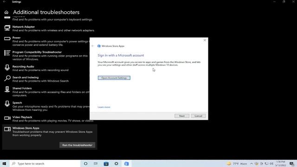Click 'Sign in with a Microsoft account' heading
The width and height of the screenshot is (297, 167).
pos(121,55)
